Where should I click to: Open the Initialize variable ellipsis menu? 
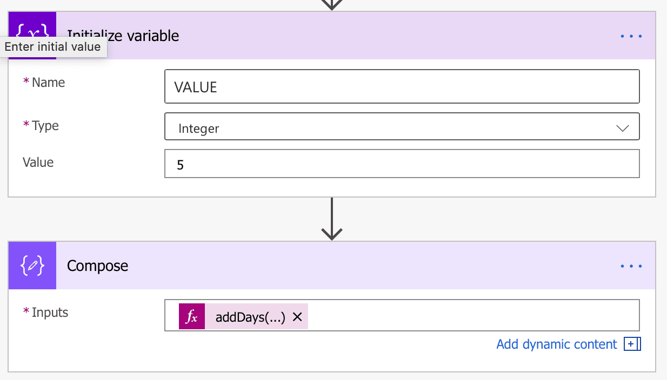tap(631, 36)
